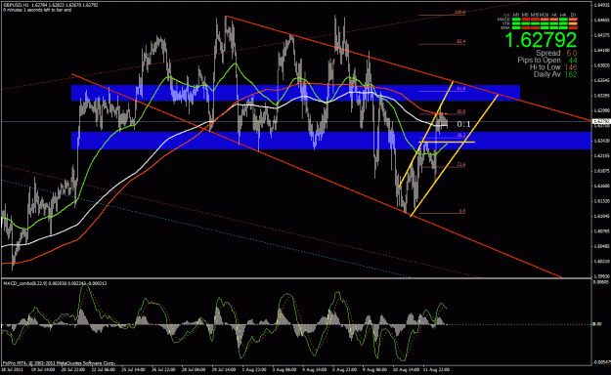Click the 23.6 Fibonacci level label
The image size is (611, 375).
click(461, 165)
